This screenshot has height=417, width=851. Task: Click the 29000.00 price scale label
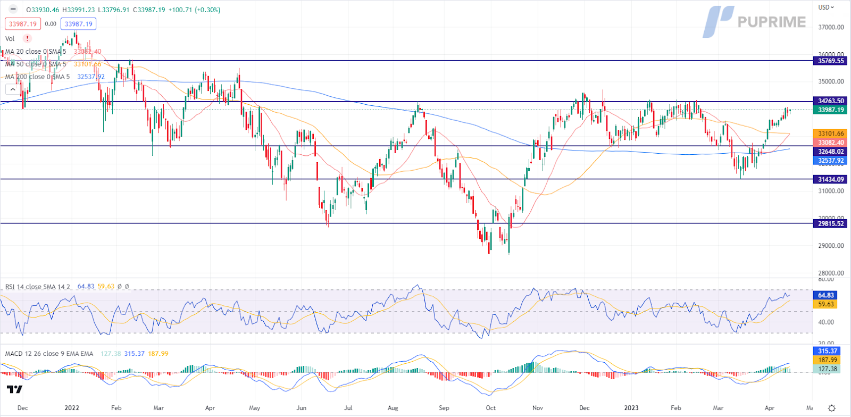tap(831, 246)
